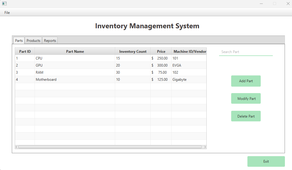Click inventory count 30 cell
The height and width of the screenshot is (170, 292).
point(133,72)
